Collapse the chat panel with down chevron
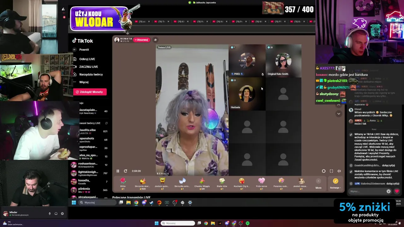This screenshot has height=227, width=404. point(339,113)
